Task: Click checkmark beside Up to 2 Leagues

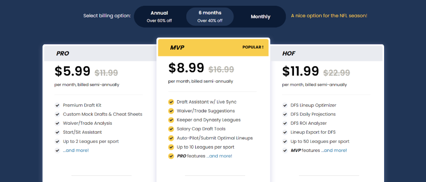Action: [x=57, y=141]
